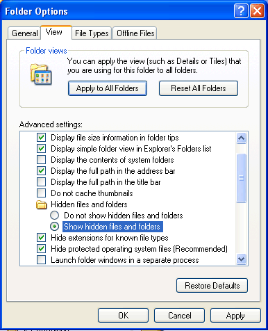Select Do not show hidden files and folders
This screenshot has height=331, width=268.
click(x=55, y=216)
